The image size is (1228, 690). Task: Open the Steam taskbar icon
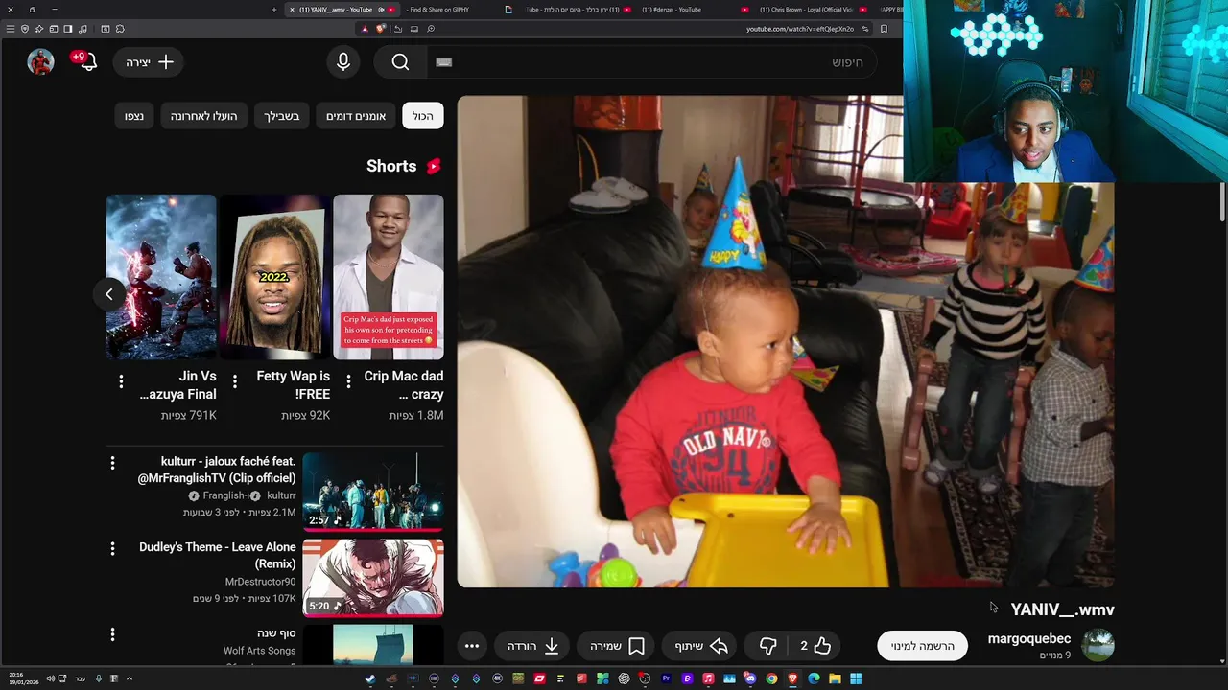click(x=370, y=678)
